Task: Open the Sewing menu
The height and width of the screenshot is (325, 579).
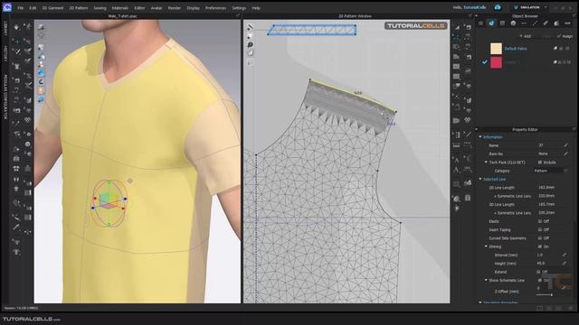Action: [x=100, y=8]
